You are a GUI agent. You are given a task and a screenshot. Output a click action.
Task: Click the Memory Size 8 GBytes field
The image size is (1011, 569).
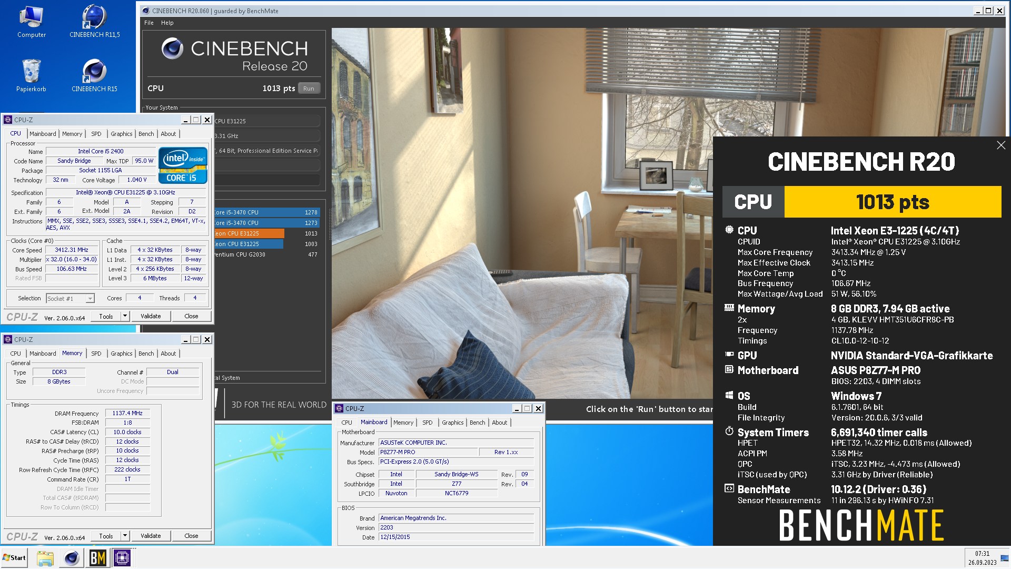pyautogui.click(x=59, y=381)
